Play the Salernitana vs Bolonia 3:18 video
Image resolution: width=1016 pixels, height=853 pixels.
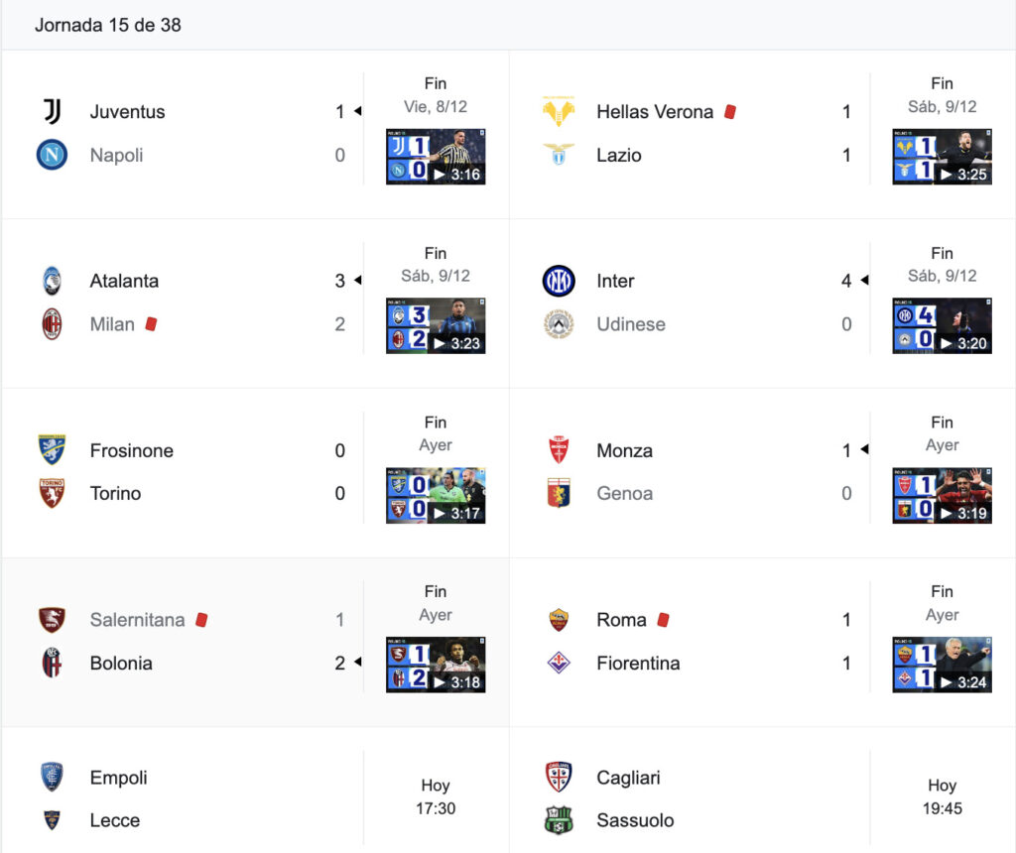click(436, 665)
